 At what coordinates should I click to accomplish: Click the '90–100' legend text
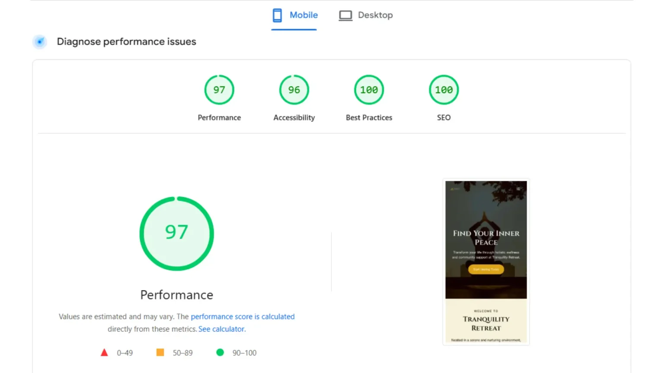tap(244, 353)
